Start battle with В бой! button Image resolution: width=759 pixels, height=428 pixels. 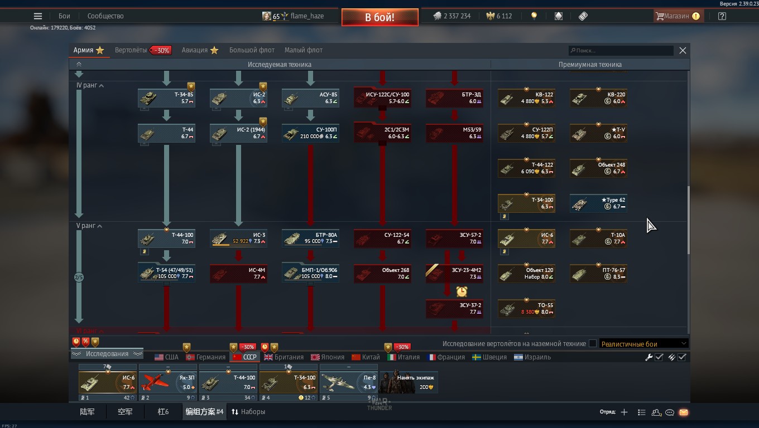380,17
